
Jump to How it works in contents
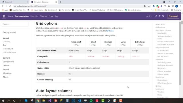coord(160,24)
